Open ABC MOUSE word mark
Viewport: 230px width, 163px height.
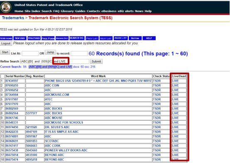(54, 118)
